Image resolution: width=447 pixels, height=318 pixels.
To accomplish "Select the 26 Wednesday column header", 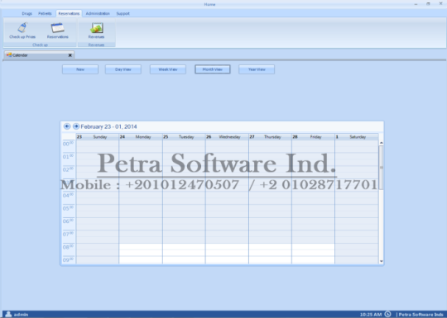I will pos(227,137).
